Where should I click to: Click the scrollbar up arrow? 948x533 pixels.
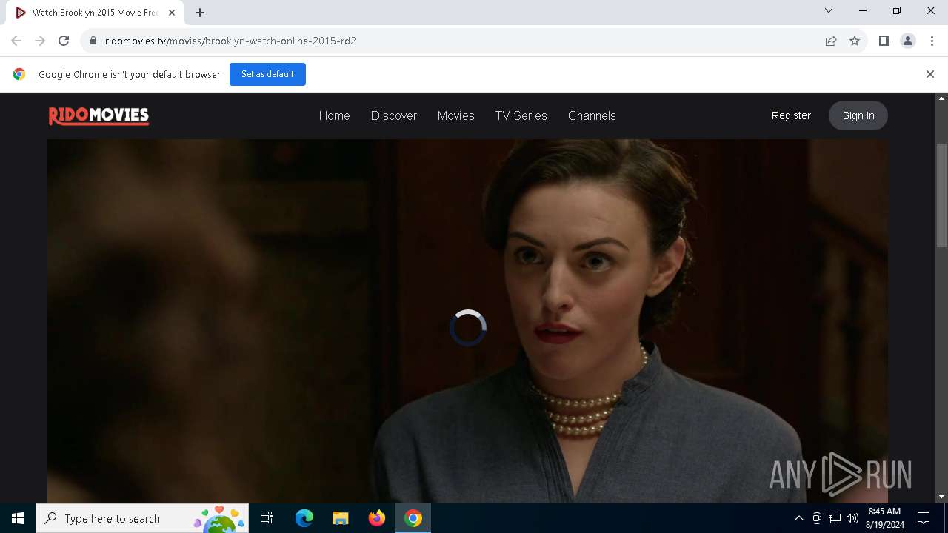pos(942,98)
